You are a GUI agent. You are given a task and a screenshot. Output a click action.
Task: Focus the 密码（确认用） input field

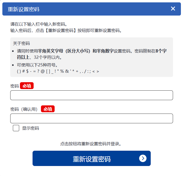click(x=91, y=119)
